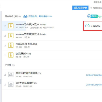Screen dimensions: 102x102
Task: Click the speed gauge icon beside 836K3/s
Action: (x=87, y=26)
